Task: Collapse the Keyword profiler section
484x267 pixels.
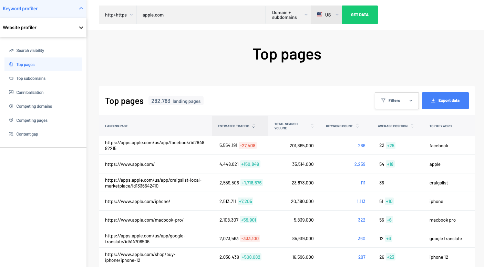Action: 81,8
